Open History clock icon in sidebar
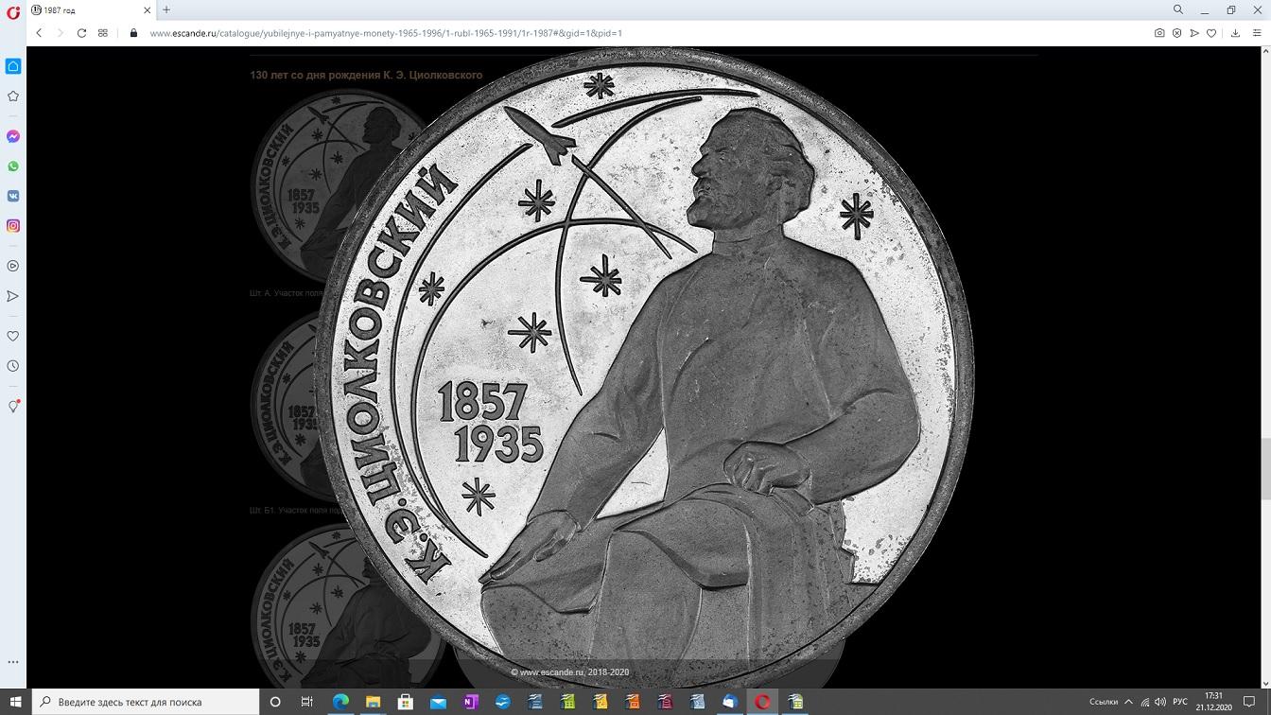Image resolution: width=1271 pixels, height=715 pixels. tap(13, 366)
